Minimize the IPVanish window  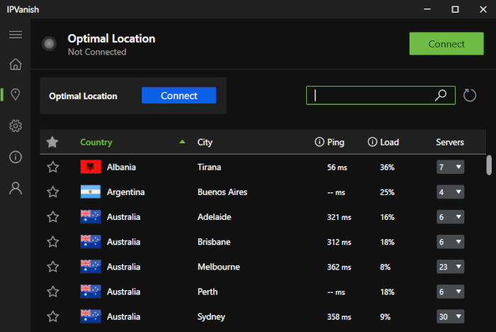pos(427,9)
